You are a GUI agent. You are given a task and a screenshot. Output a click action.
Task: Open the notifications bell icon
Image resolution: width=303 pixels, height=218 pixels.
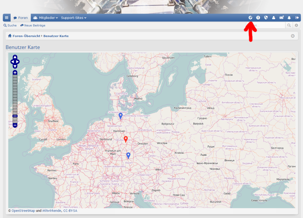(x=289, y=18)
